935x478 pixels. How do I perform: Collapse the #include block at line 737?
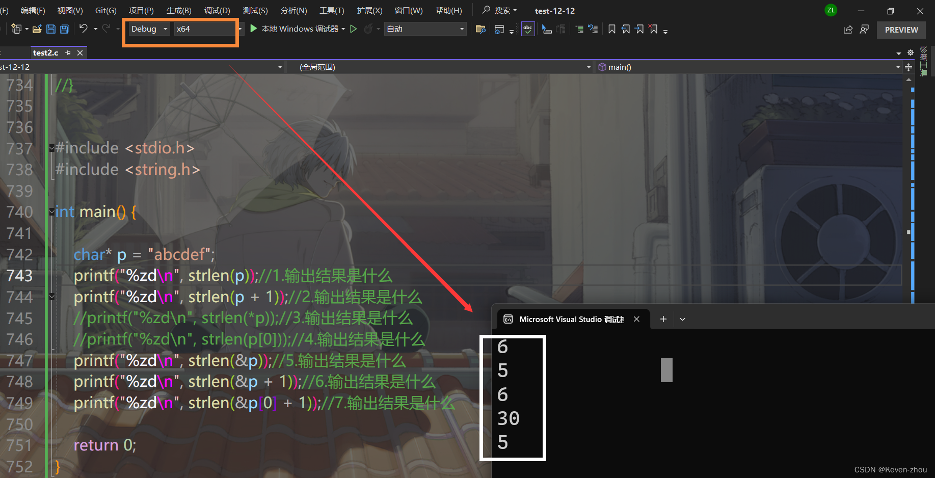click(x=52, y=148)
